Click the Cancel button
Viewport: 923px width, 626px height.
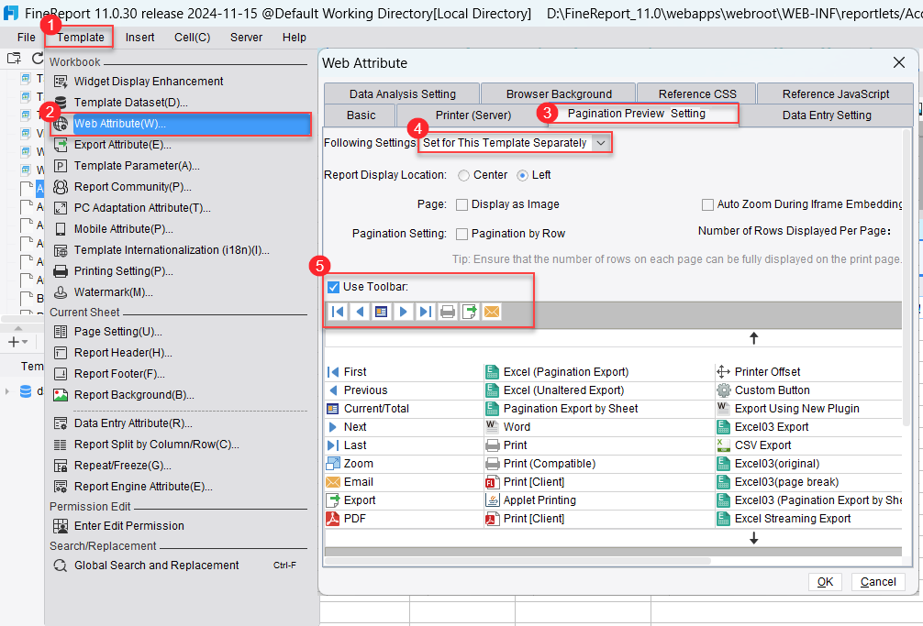(x=878, y=582)
